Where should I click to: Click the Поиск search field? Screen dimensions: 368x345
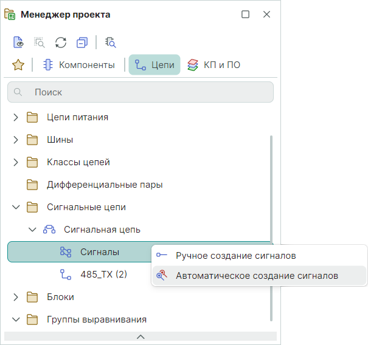click(141, 92)
